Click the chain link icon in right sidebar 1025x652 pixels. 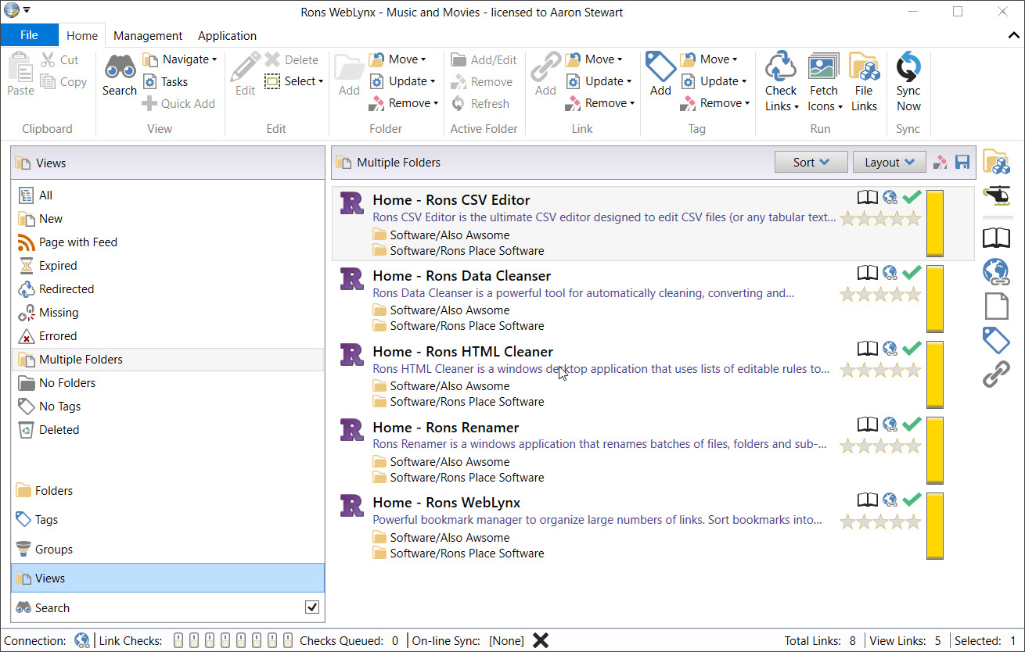click(996, 374)
